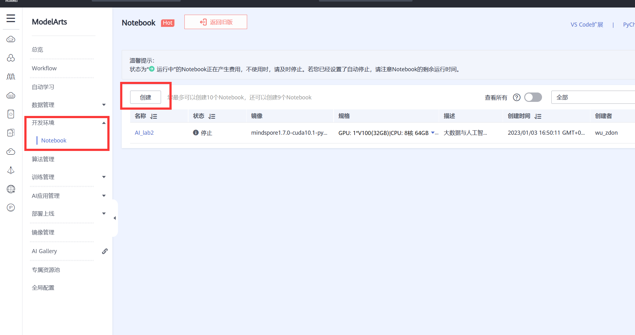Select Notebook under 开发环境
Screen dimensions: 635x335
pos(54,141)
